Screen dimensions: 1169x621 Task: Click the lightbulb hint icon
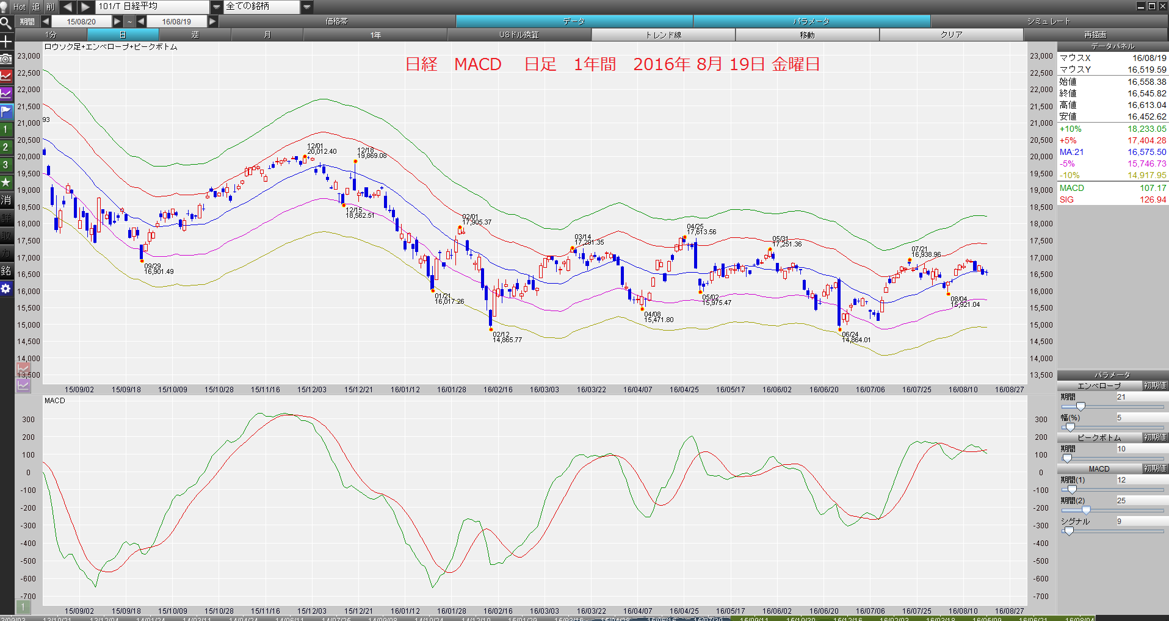coord(4,7)
